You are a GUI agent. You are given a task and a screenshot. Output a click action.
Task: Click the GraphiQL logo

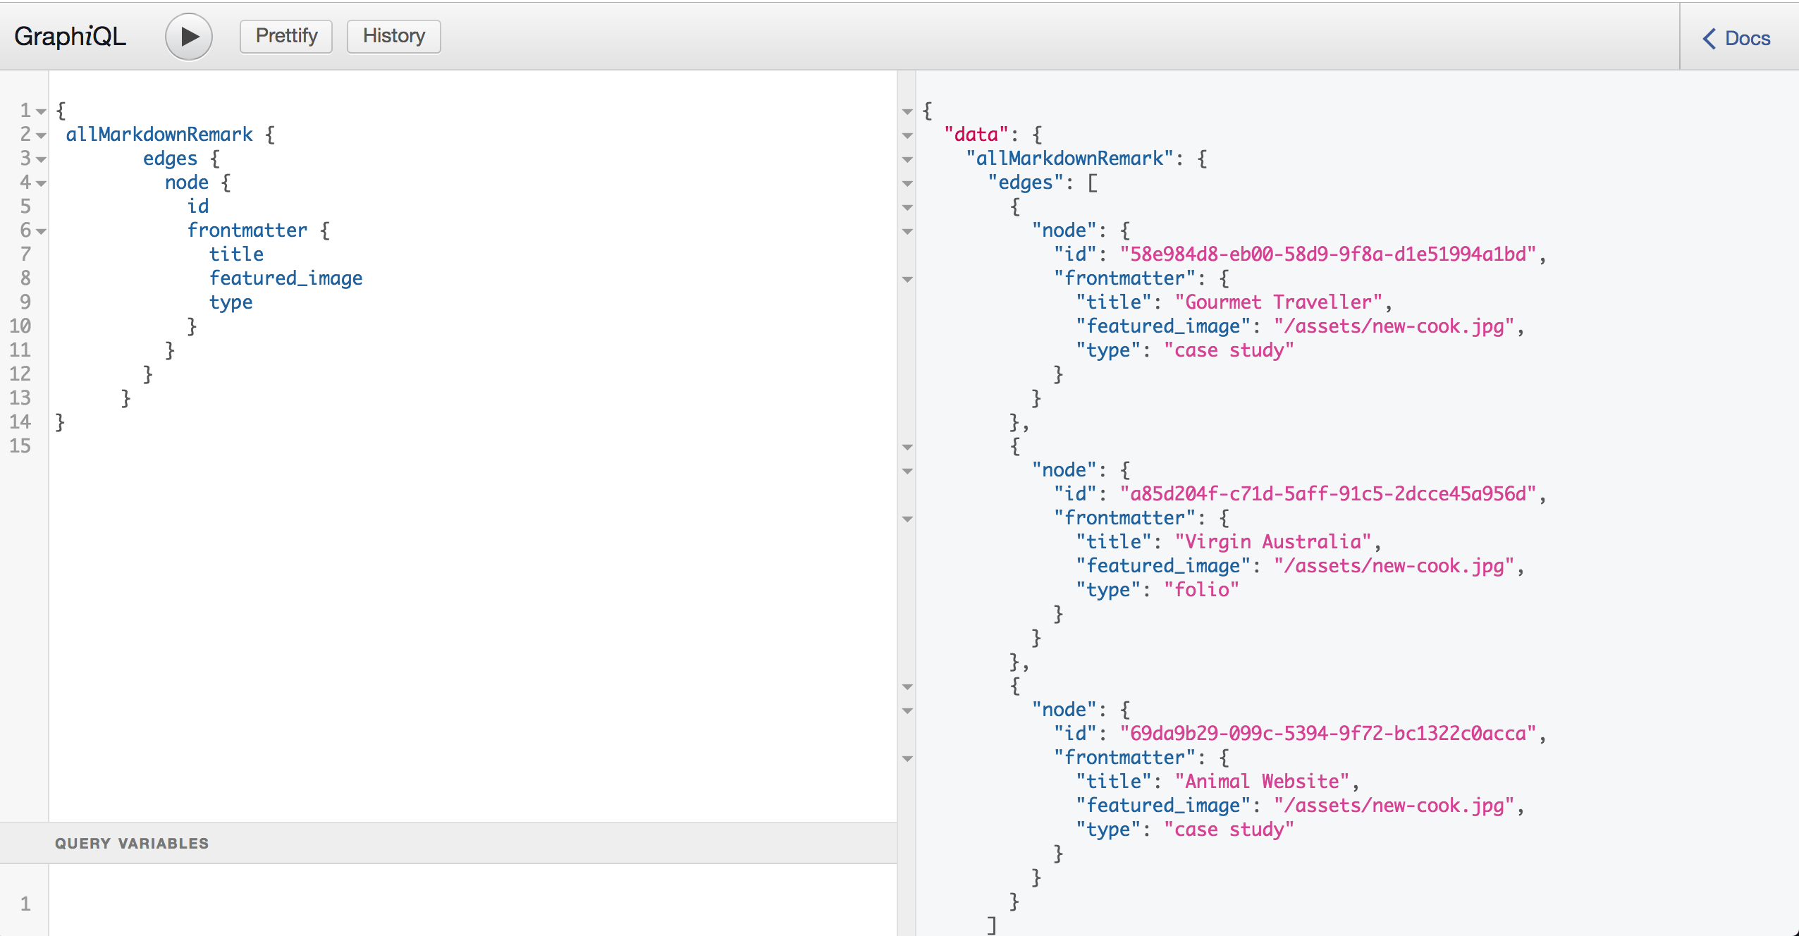70,35
